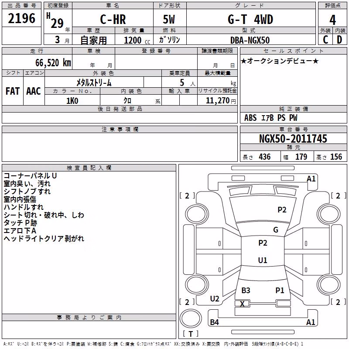The image size is (349, 349).
Task: Click the A1 mark on front bumper
Action: [311, 179]
